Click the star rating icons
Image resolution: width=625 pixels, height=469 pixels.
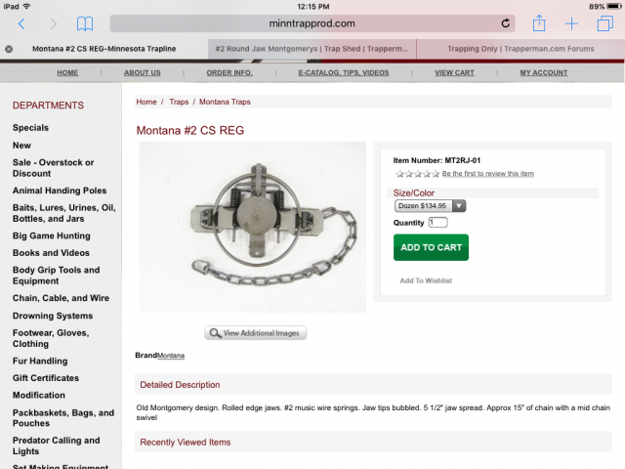(x=417, y=174)
